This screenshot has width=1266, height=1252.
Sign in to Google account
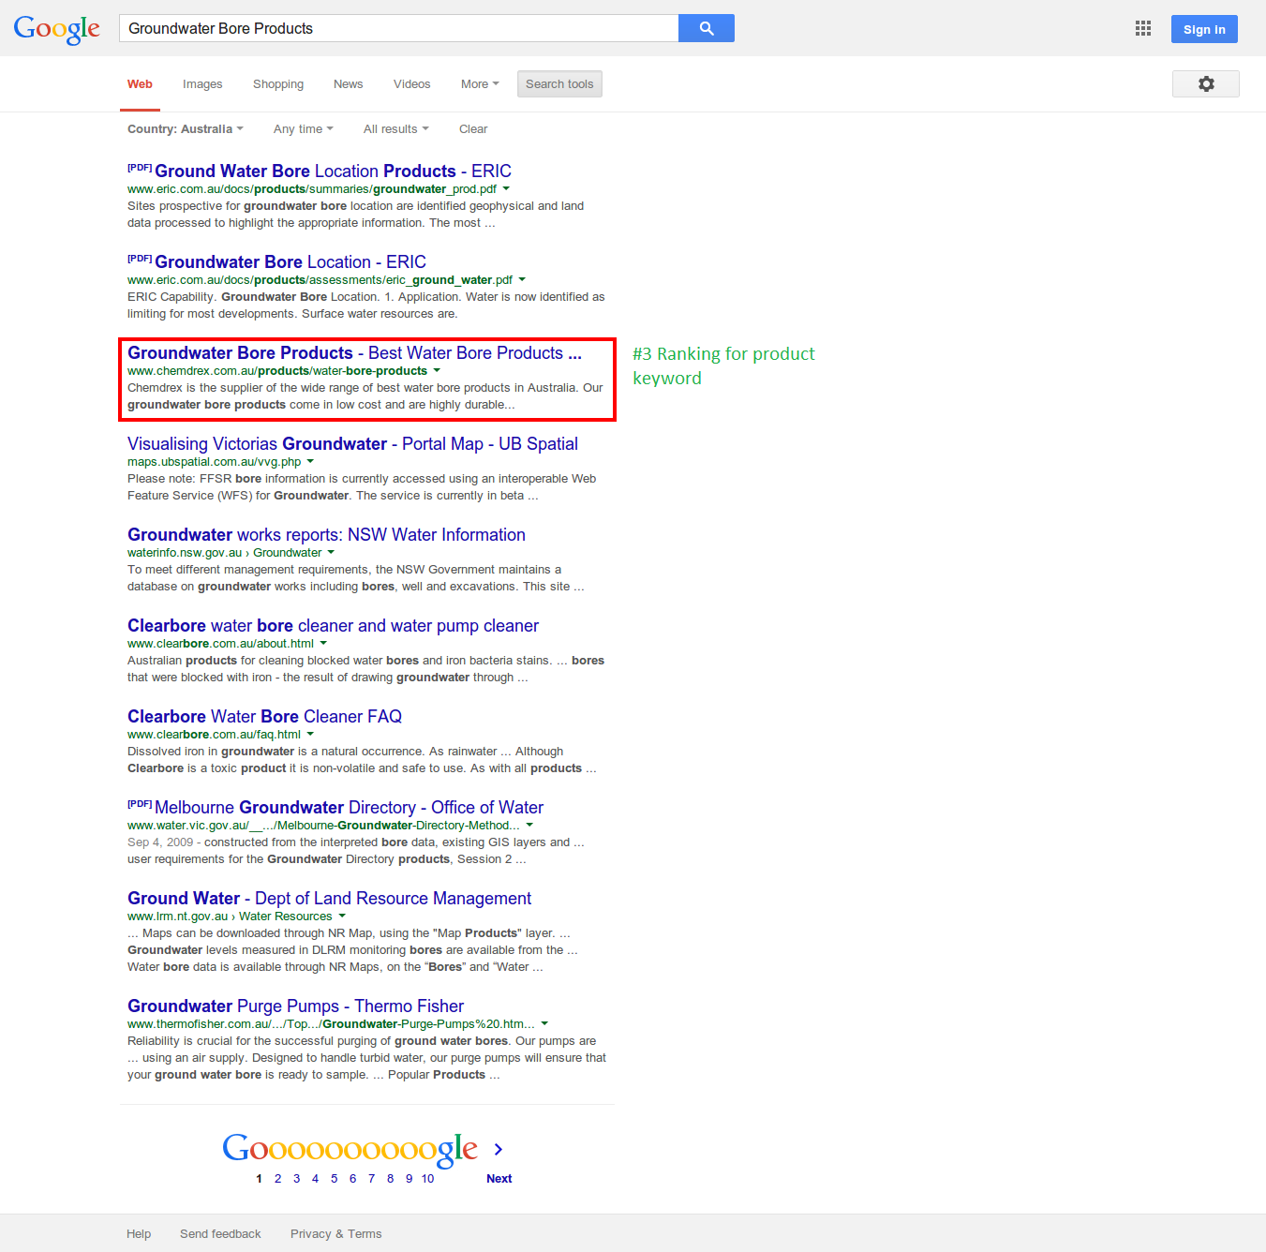click(1204, 29)
